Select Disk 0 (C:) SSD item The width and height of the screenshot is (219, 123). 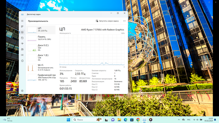tap(41, 47)
